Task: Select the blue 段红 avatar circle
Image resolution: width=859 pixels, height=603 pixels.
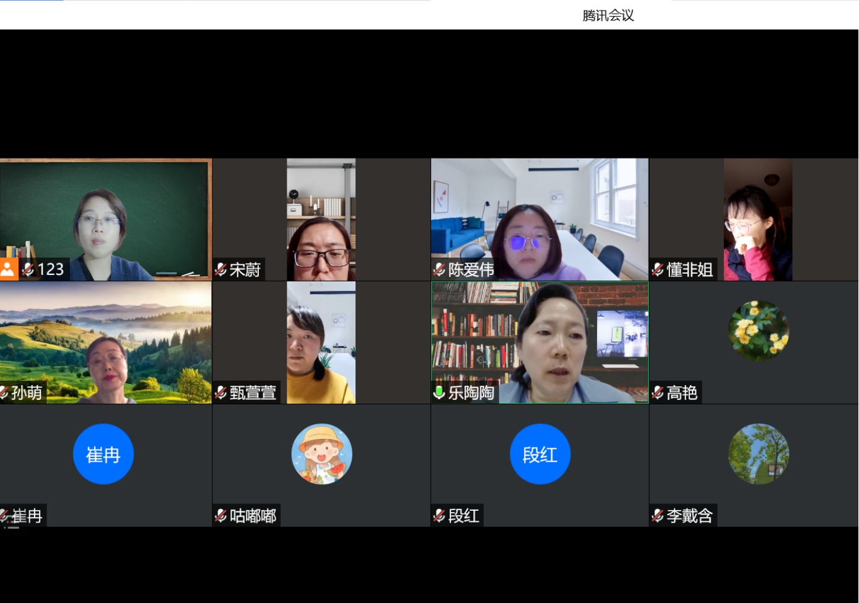Action: (x=540, y=454)
